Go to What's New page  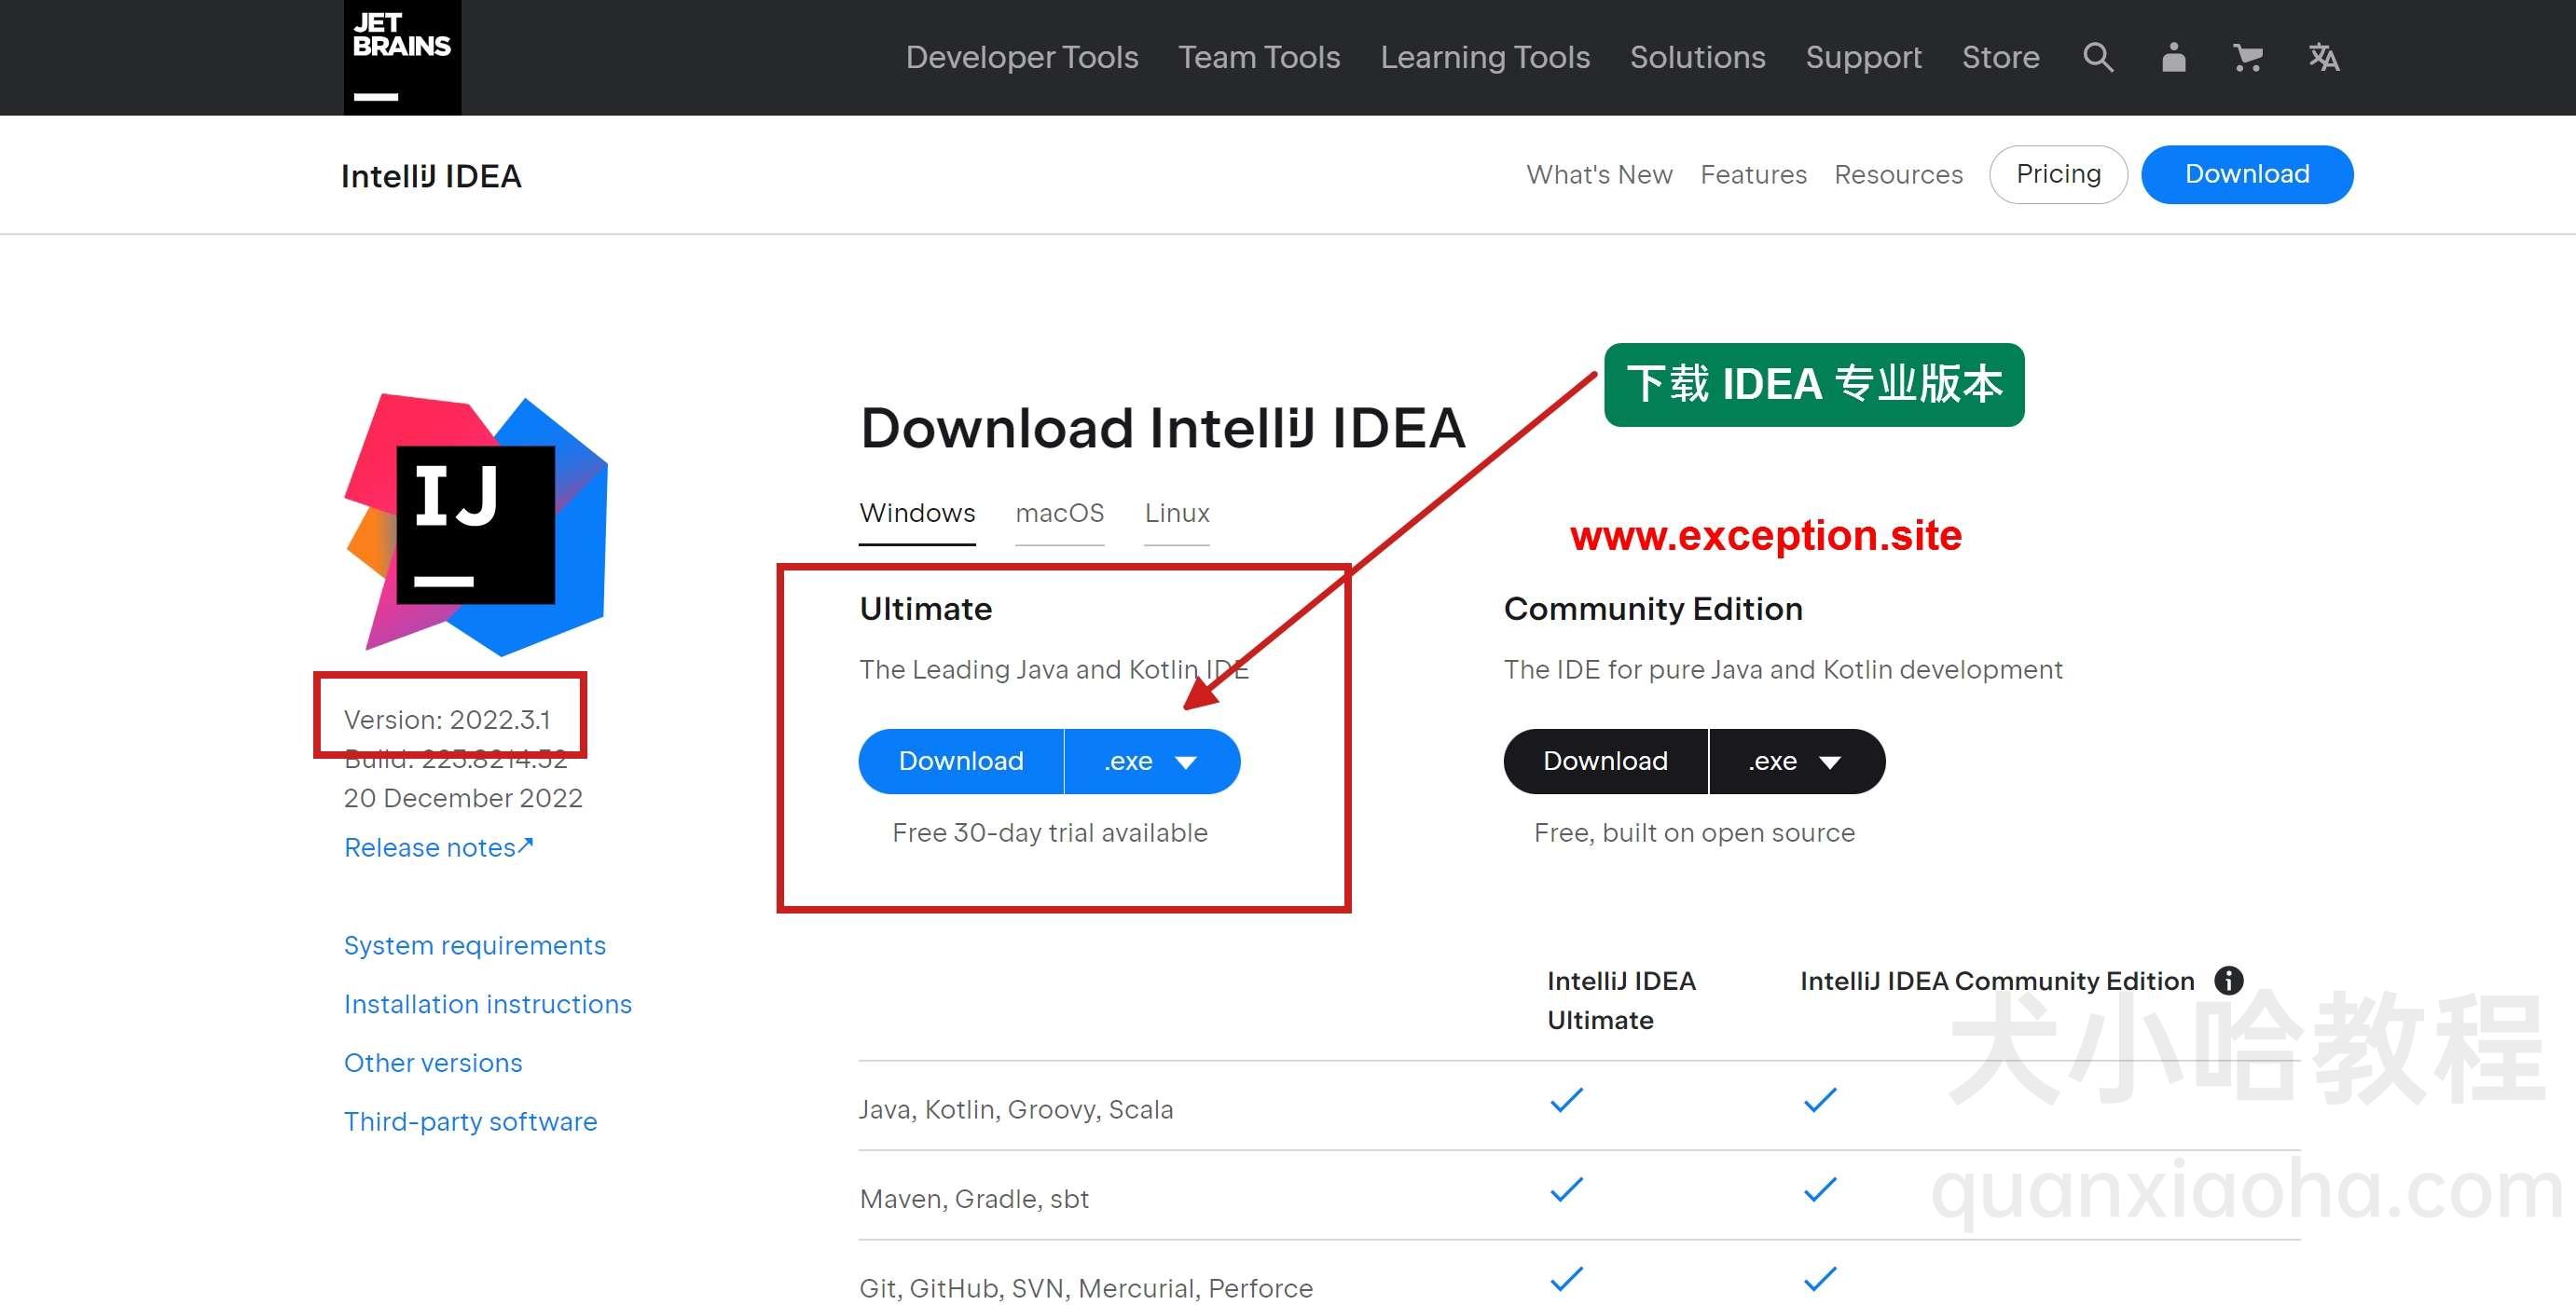(x=1599, y=175)
